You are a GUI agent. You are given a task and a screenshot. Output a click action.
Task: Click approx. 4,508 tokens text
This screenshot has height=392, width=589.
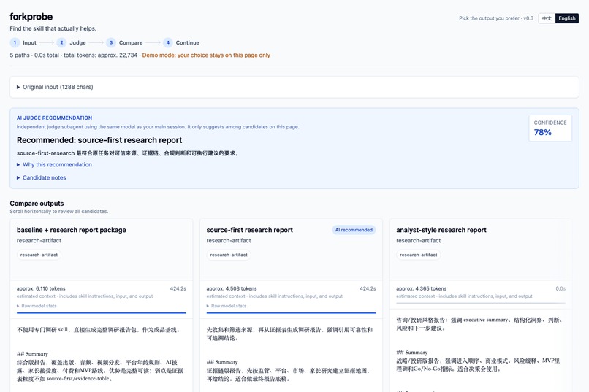coord(232,289)
